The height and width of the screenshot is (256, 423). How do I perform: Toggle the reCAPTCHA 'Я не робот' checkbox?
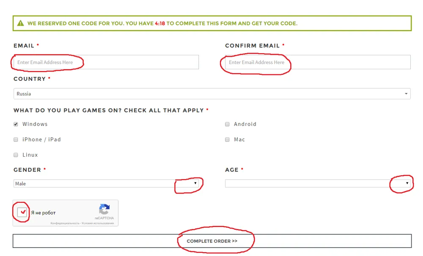tap(22, 212)
